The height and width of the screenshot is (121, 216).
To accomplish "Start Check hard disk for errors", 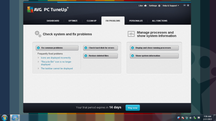I will pos(100,48).
